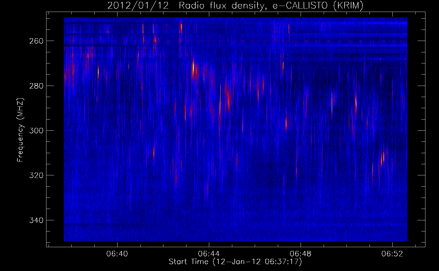
Task: Click the 'Start Time (12-Jan-12 06:37:17)' axis label
Action: (235, 262)
